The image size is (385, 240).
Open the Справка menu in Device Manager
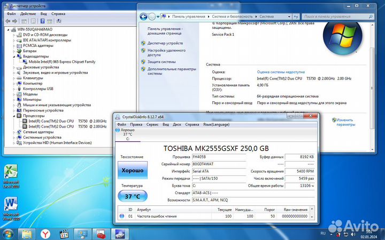pos(58,14)
